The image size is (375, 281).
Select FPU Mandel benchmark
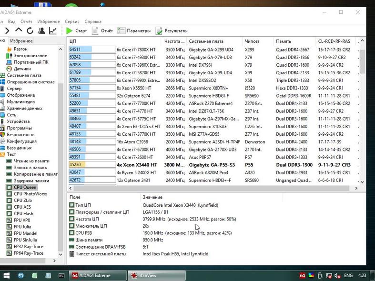pos(26,233)
